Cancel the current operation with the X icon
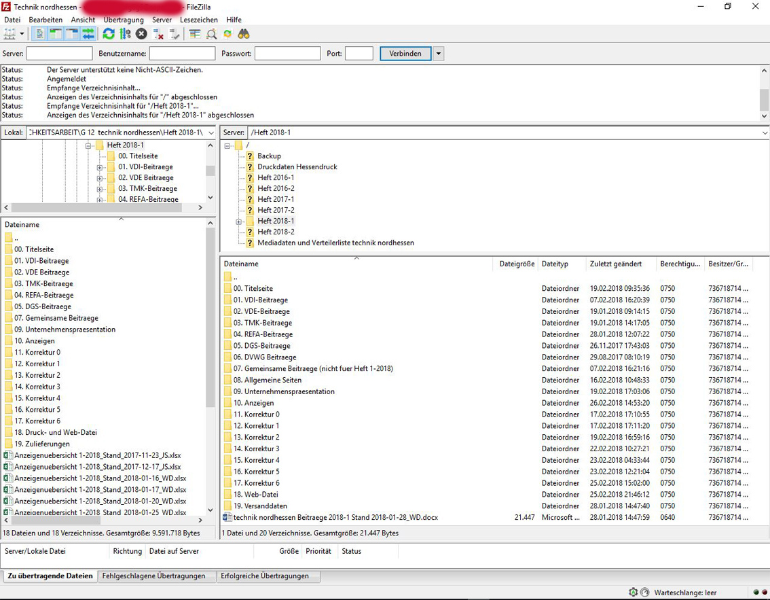The image size is (770, 600). point(141,34)
